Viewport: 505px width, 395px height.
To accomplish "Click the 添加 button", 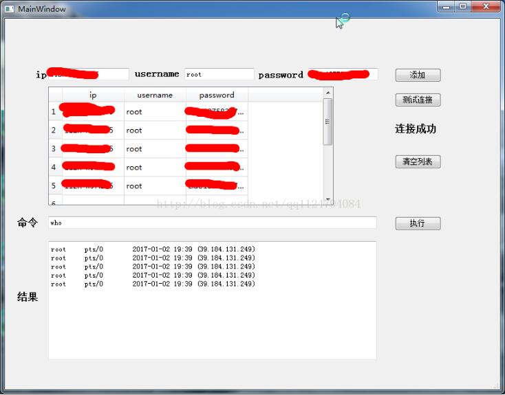I will click(x=418, y=75).
